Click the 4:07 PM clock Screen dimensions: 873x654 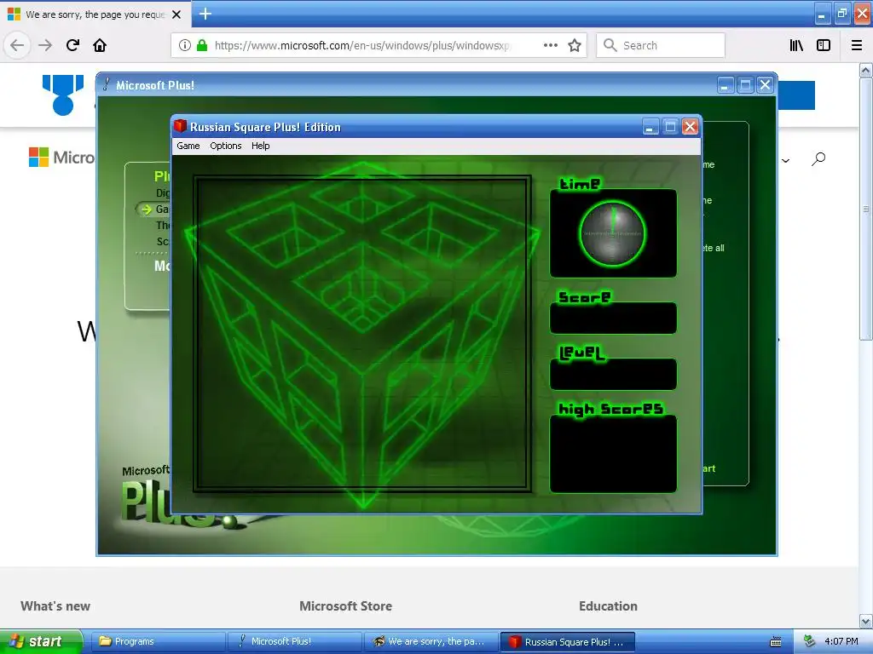click(841, 642)
